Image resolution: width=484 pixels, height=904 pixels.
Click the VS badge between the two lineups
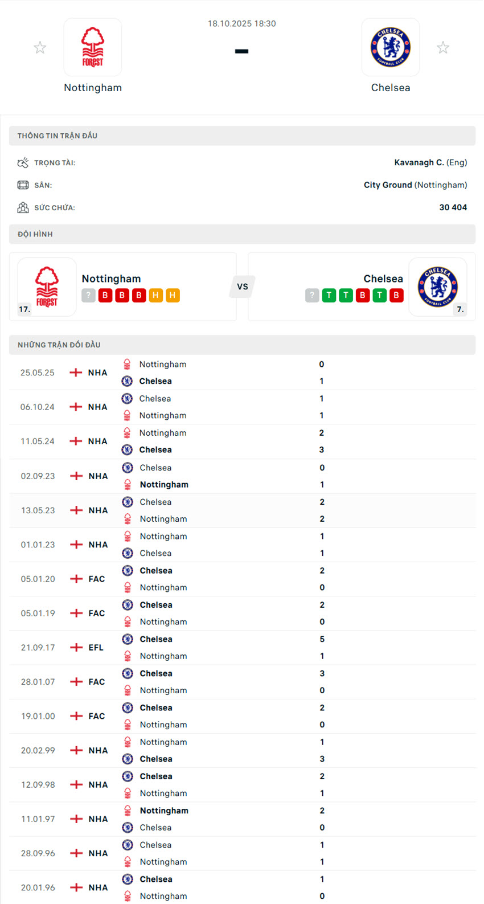click(242, 287)
